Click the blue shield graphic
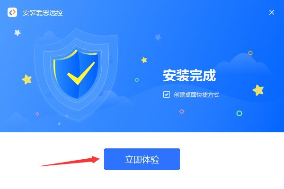This screenshot has height=189, width=284. click(x=76, y=74)
